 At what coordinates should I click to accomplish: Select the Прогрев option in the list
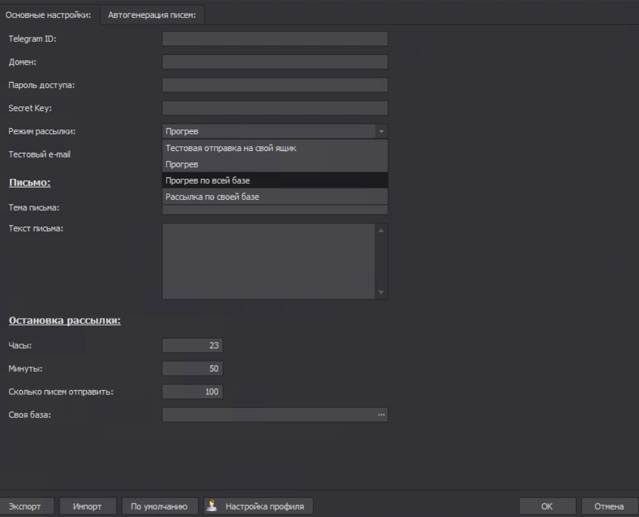pyautogui.click(x=275, y=165)
